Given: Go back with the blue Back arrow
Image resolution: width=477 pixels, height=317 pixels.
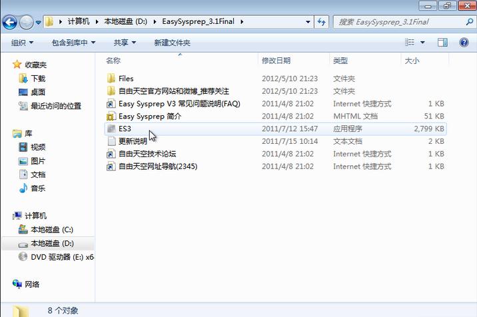Looking at the screenshot, I should (10, 22).
